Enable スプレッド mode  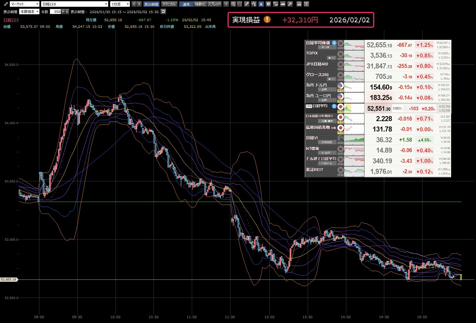click(x=214, y=4)
